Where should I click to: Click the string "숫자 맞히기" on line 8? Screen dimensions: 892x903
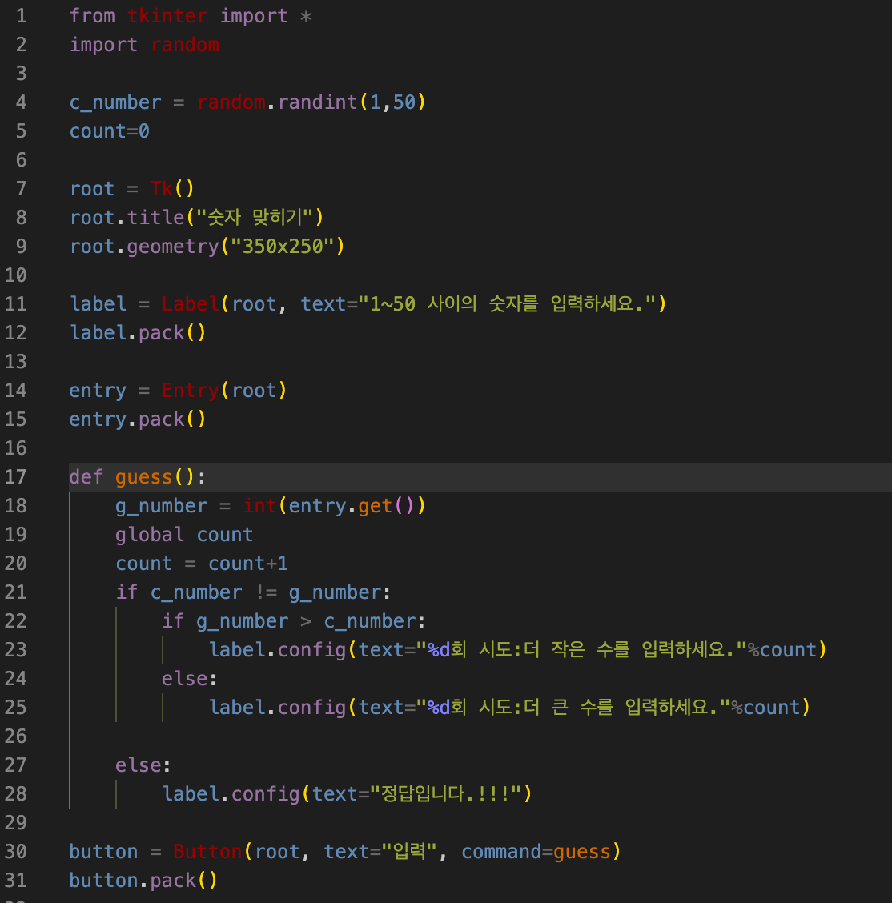point(255,217)
